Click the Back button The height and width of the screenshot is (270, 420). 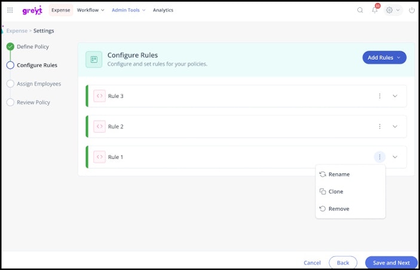pyautogui.click(x=343, y=263)
